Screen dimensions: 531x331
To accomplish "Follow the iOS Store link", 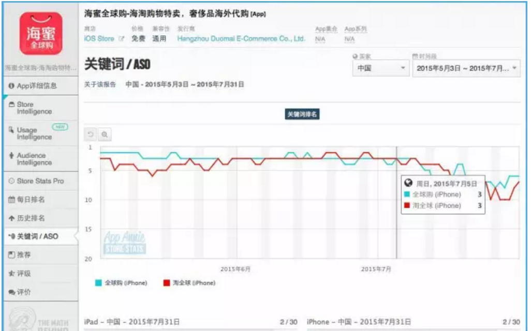I will tap(99, 39).
